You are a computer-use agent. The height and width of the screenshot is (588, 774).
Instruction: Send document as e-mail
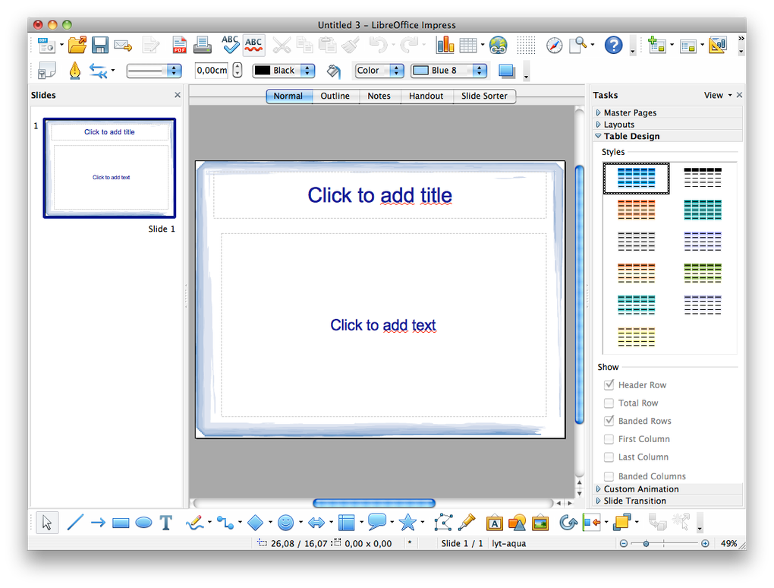point(123,46)
